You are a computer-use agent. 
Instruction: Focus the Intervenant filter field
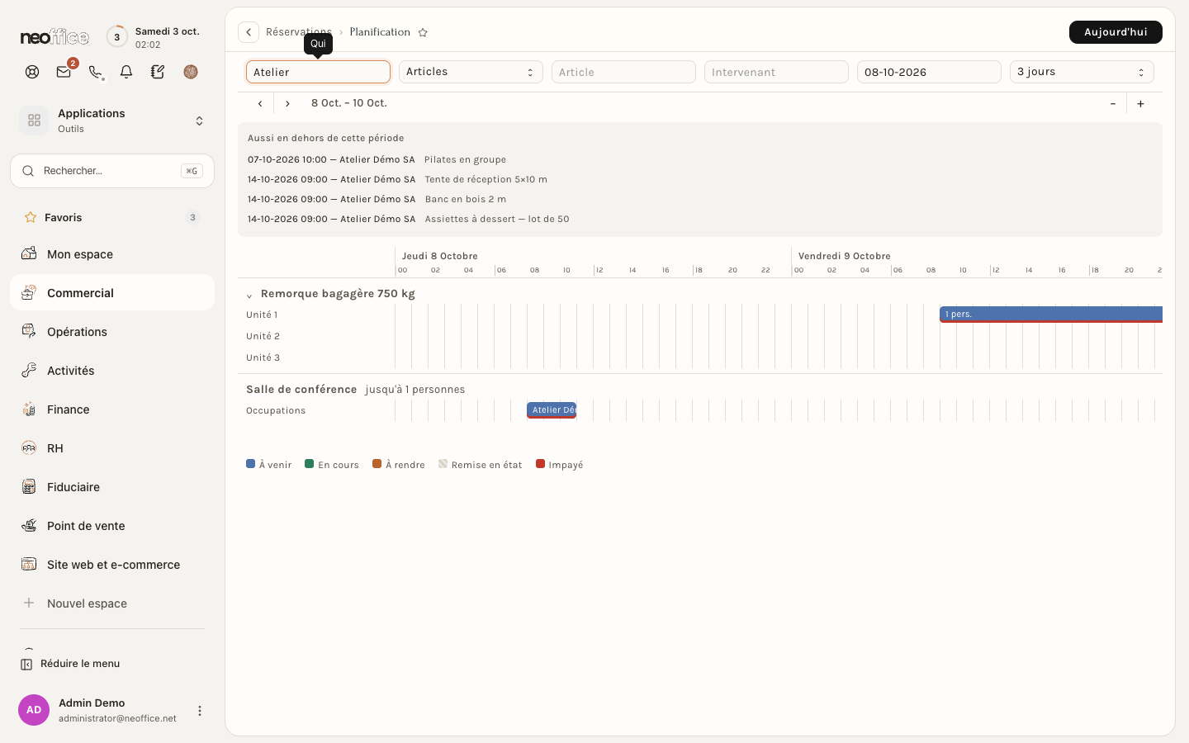pyautogui.click(x=776, y=72)
